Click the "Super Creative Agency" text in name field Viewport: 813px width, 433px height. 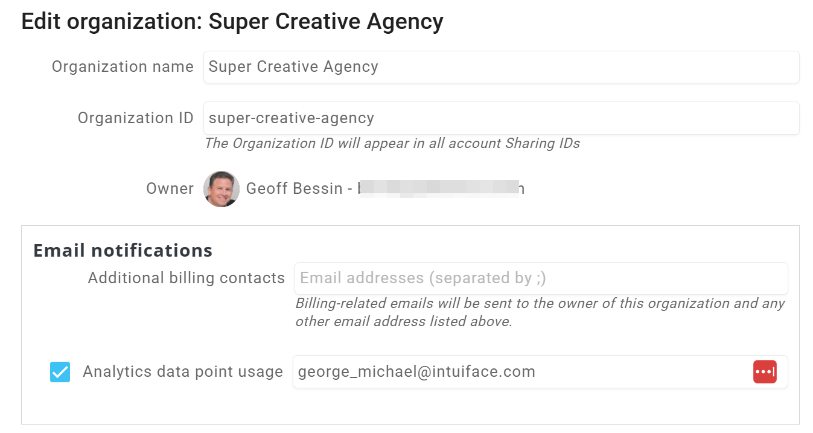[293, 67]
